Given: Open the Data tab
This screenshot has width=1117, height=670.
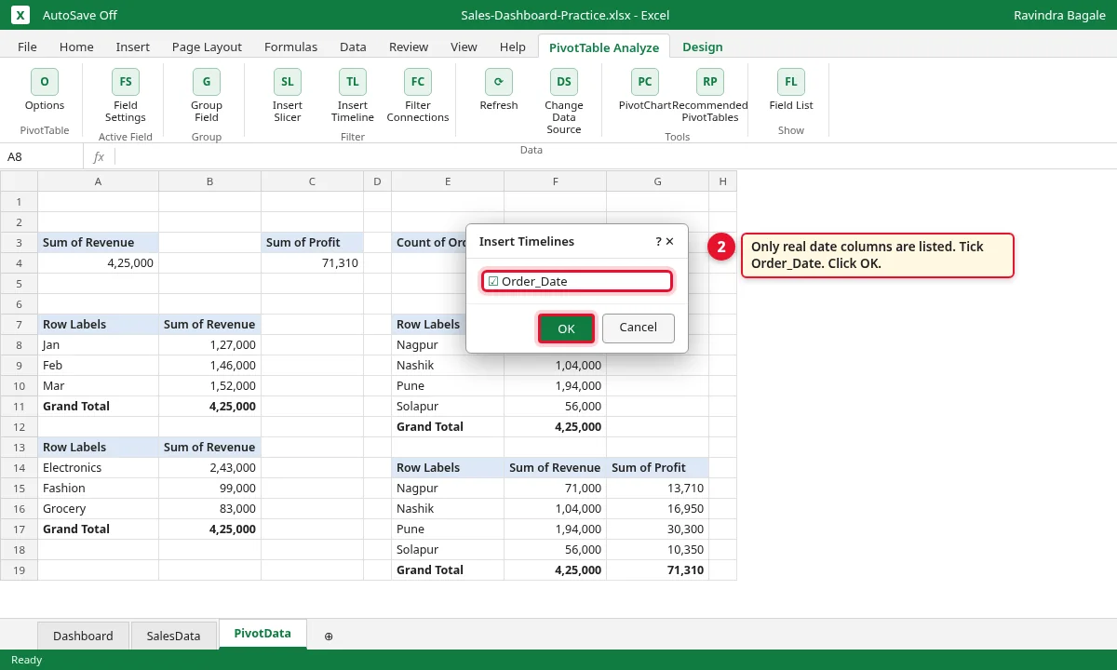Looking at the screenshot, I should point(353,47).
